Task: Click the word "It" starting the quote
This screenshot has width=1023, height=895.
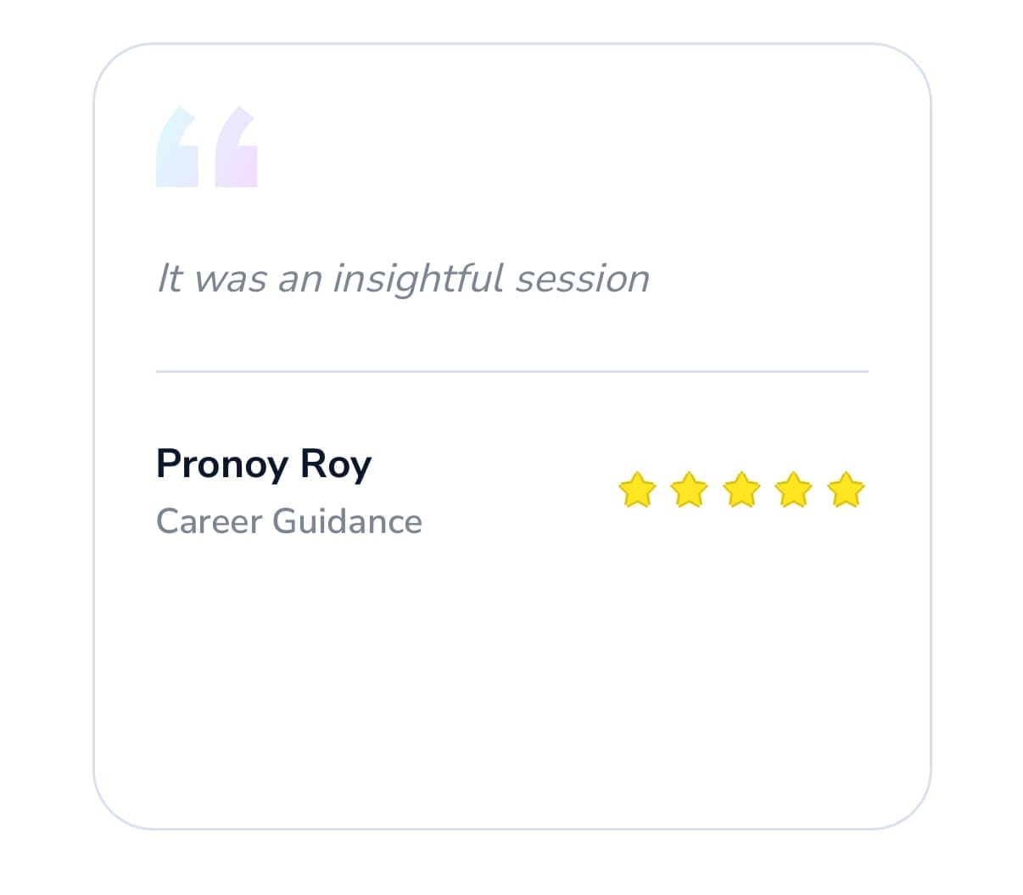Action: coord(170,279)
